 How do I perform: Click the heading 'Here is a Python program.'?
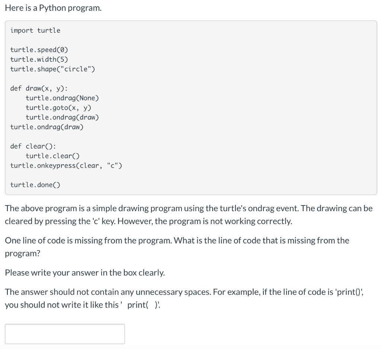(54, 8)
